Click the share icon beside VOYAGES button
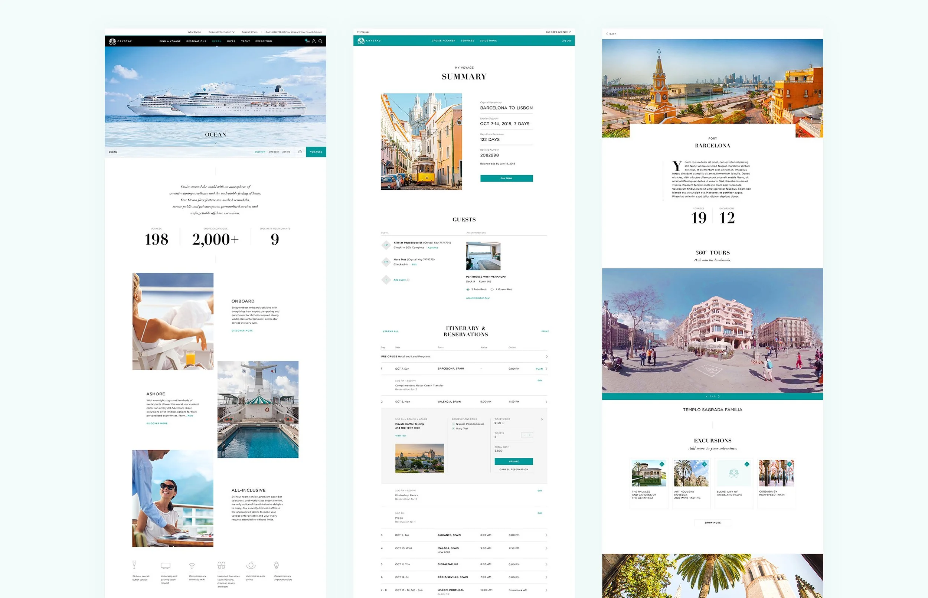The width and height of the screenshot is (928, 598). 300,152
